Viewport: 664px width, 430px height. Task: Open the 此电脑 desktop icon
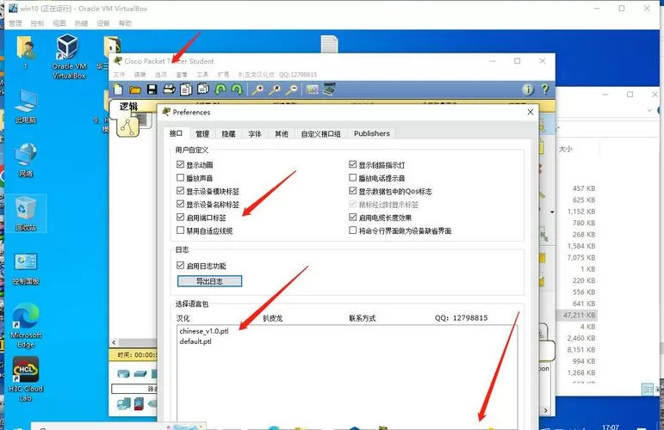26,107
